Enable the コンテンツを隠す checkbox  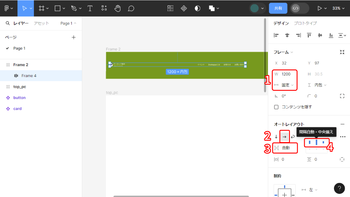coord(276,107)
